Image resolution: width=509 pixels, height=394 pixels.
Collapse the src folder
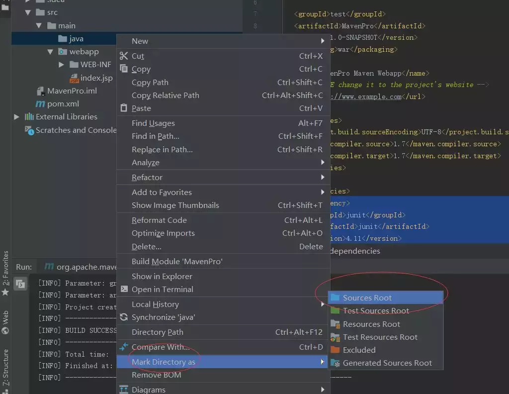coord(28,12)
